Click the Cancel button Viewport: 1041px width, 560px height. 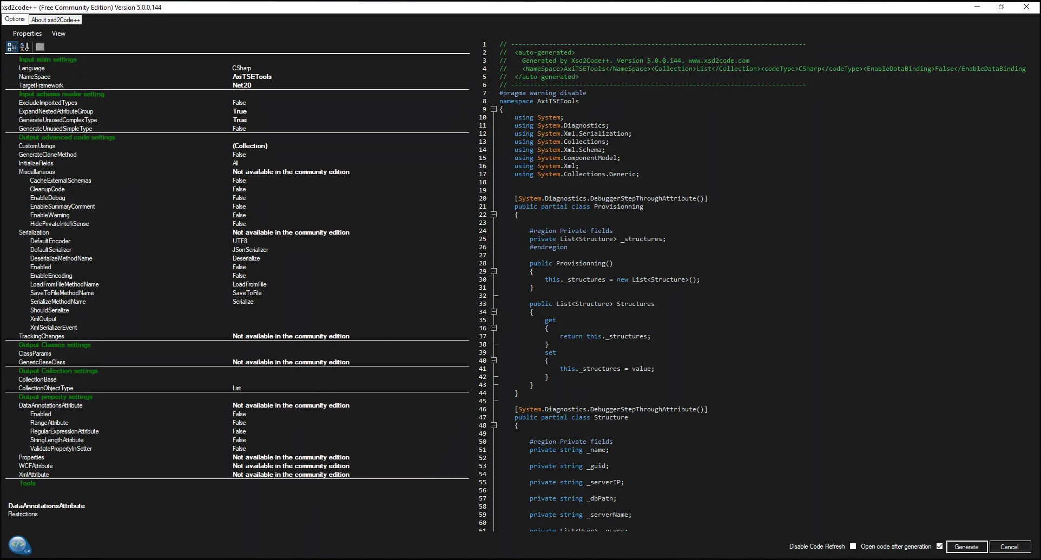click(x=1010, y=546)
